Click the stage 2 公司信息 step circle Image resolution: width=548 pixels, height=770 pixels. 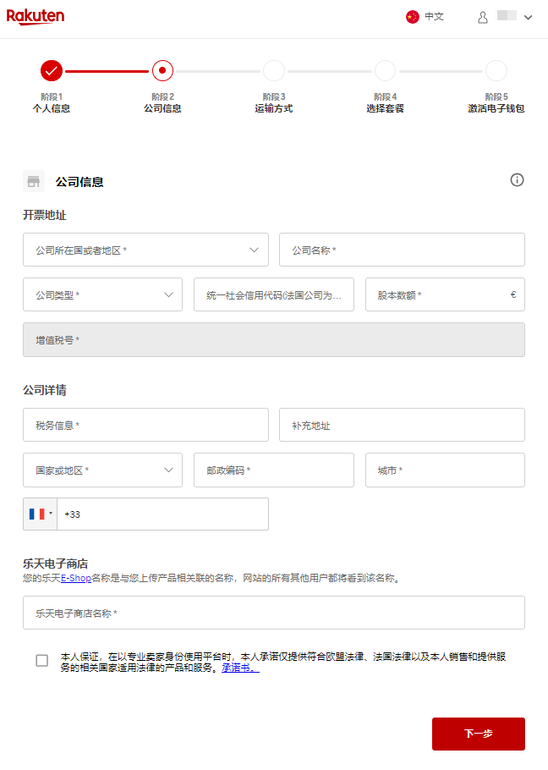point(162,70)
